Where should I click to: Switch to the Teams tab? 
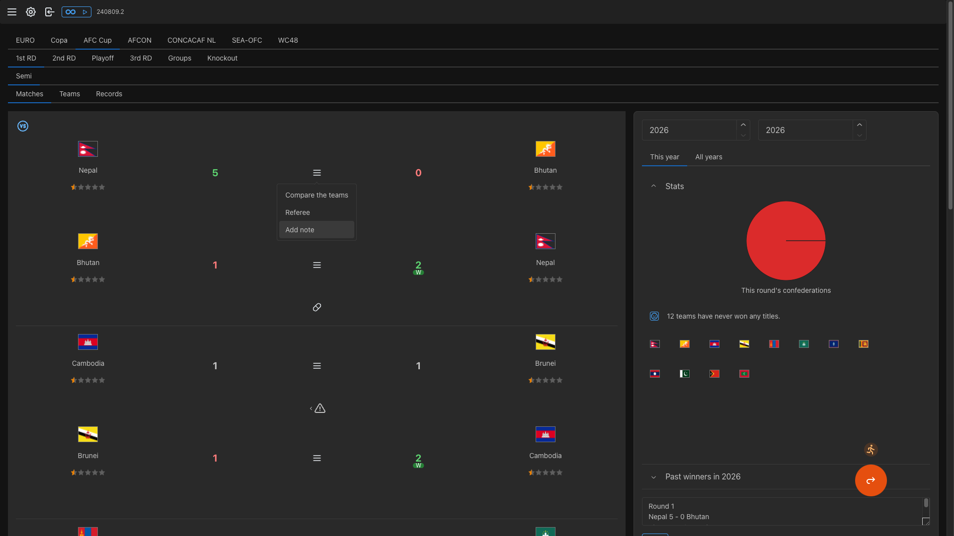70,94
